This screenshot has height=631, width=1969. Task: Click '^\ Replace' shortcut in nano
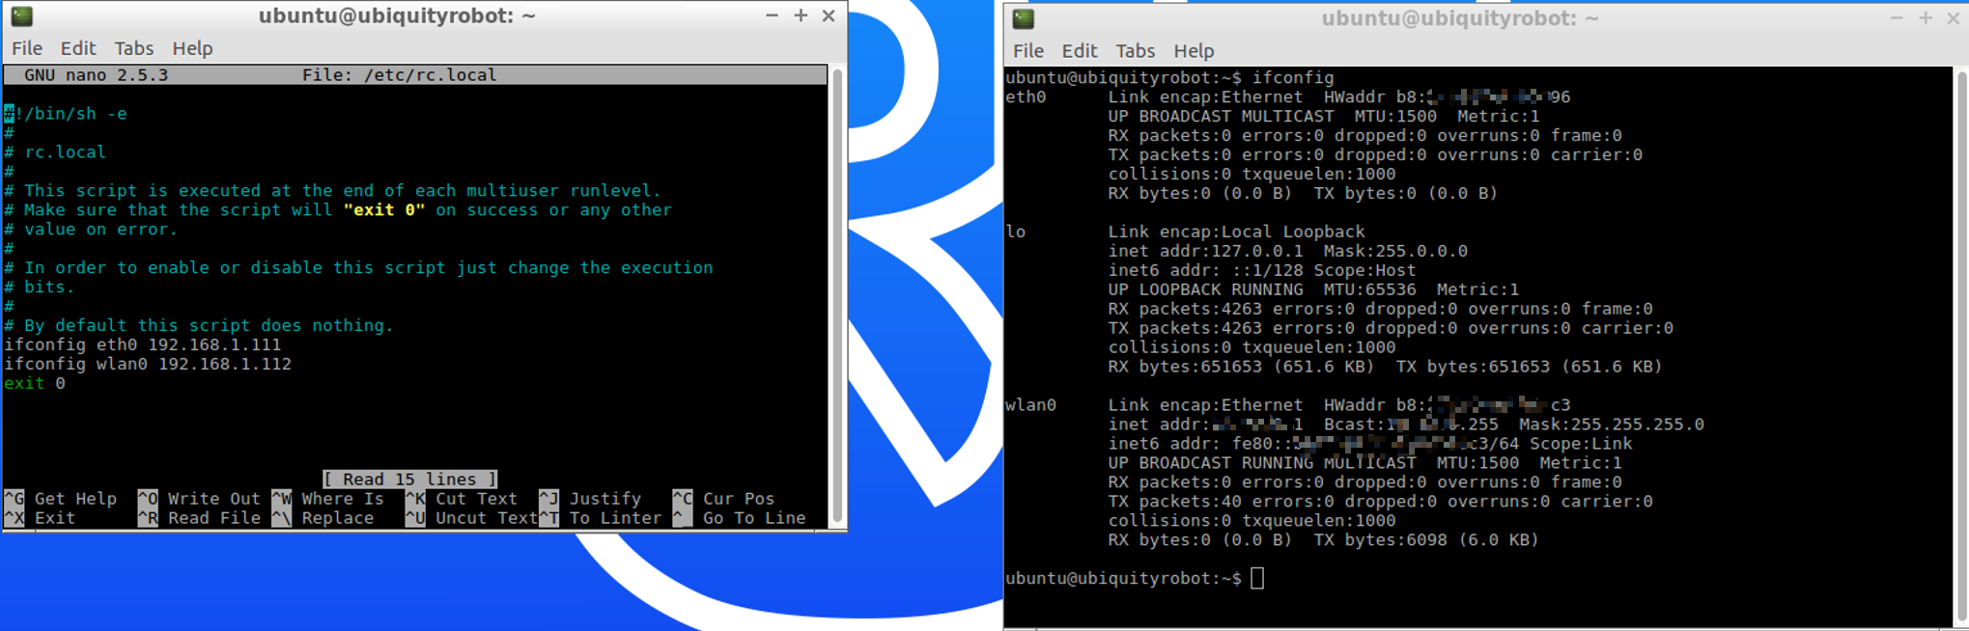click(x=323, y=518)
